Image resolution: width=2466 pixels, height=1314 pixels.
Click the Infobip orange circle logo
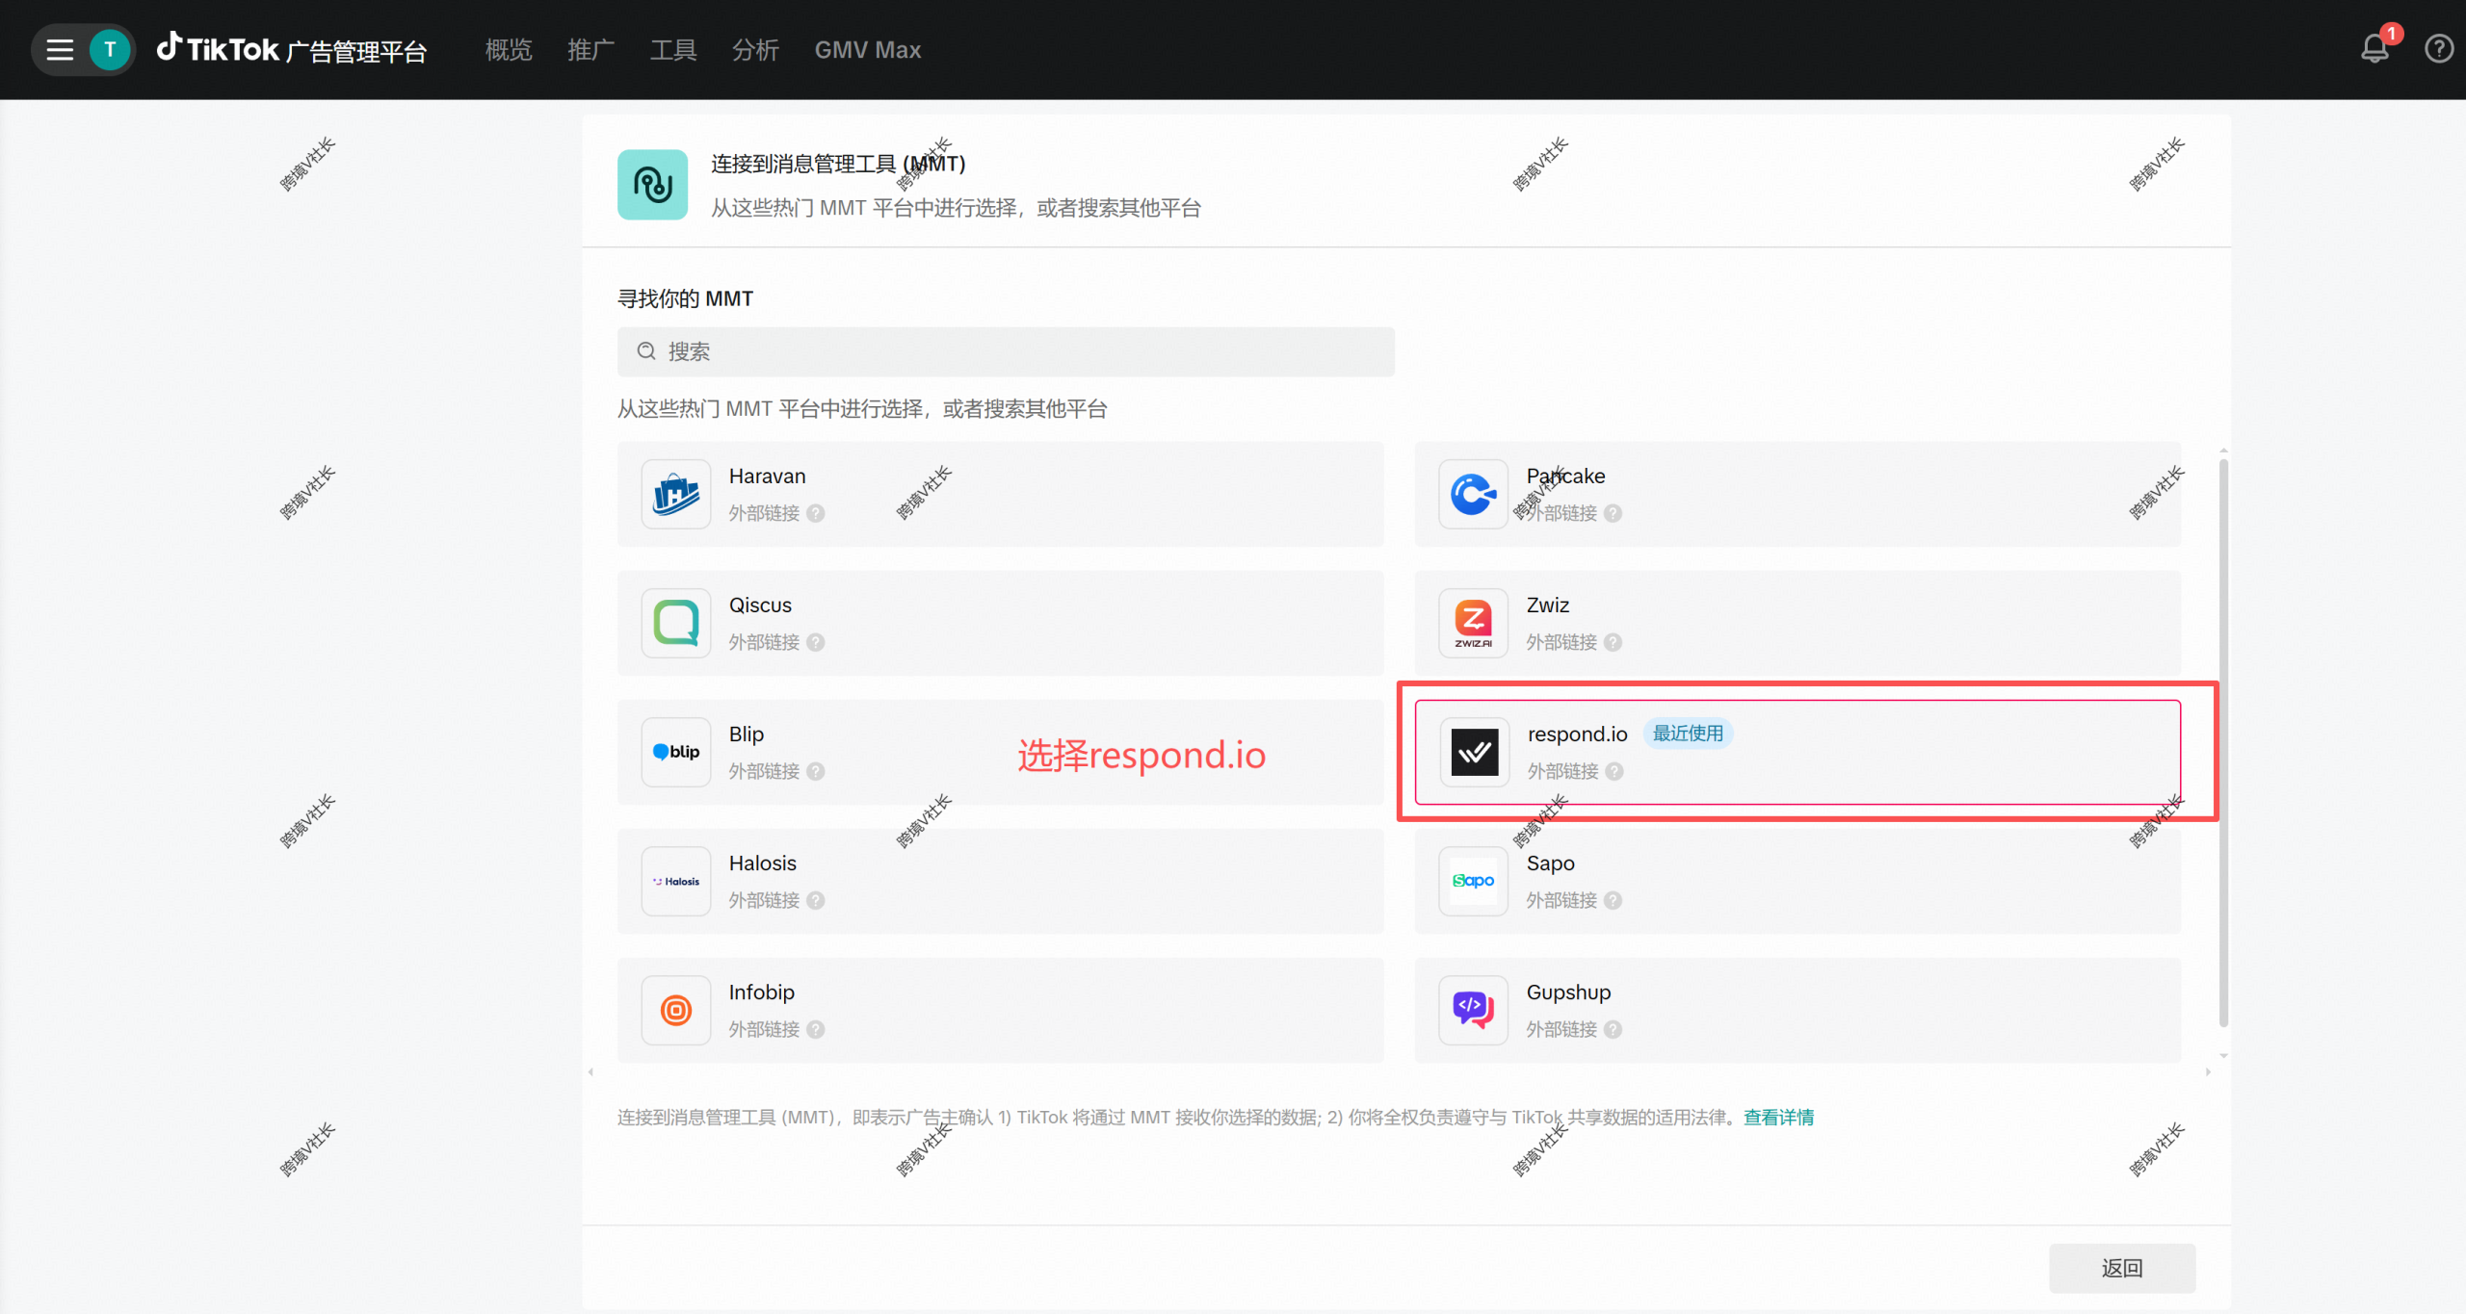[676, 1011]
